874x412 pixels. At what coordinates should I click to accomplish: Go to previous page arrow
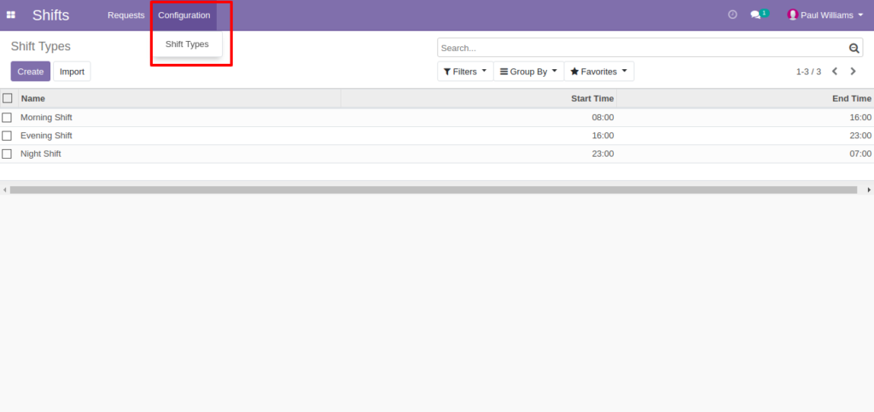(x=835, y=72)
